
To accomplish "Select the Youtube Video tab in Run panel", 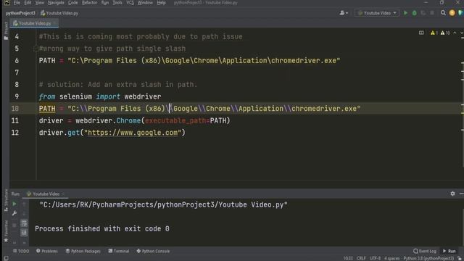I will [x=46, y=194].
